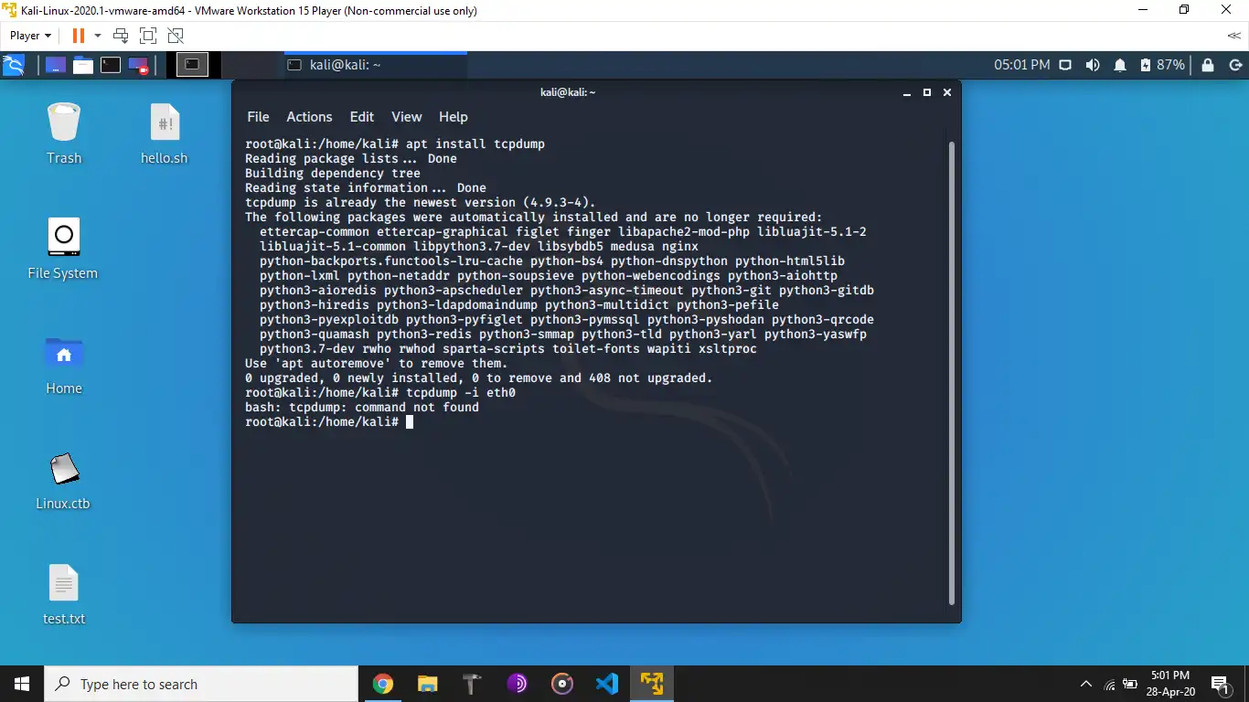The width and height of the screenshot is (1249, 702).
Task: Show hidden icons in the Windows system tray
Action: [1086, 684]
